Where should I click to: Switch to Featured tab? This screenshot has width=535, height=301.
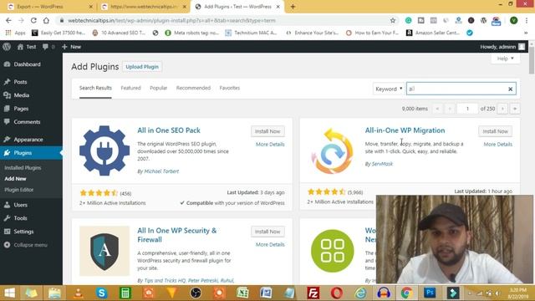130,88
